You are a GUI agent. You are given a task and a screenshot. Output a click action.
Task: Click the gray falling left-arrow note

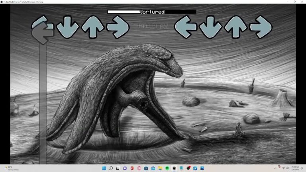click(x=43, y=33)
